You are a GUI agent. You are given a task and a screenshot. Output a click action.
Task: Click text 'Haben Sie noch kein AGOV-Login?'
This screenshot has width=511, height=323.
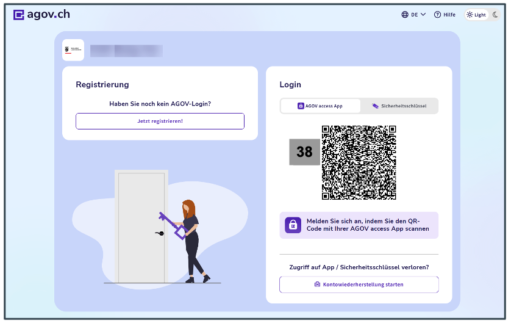tap(160, 104)
